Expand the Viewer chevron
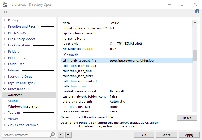The width and height of the screenshot is (202, 140). click(x=5, y=119)
